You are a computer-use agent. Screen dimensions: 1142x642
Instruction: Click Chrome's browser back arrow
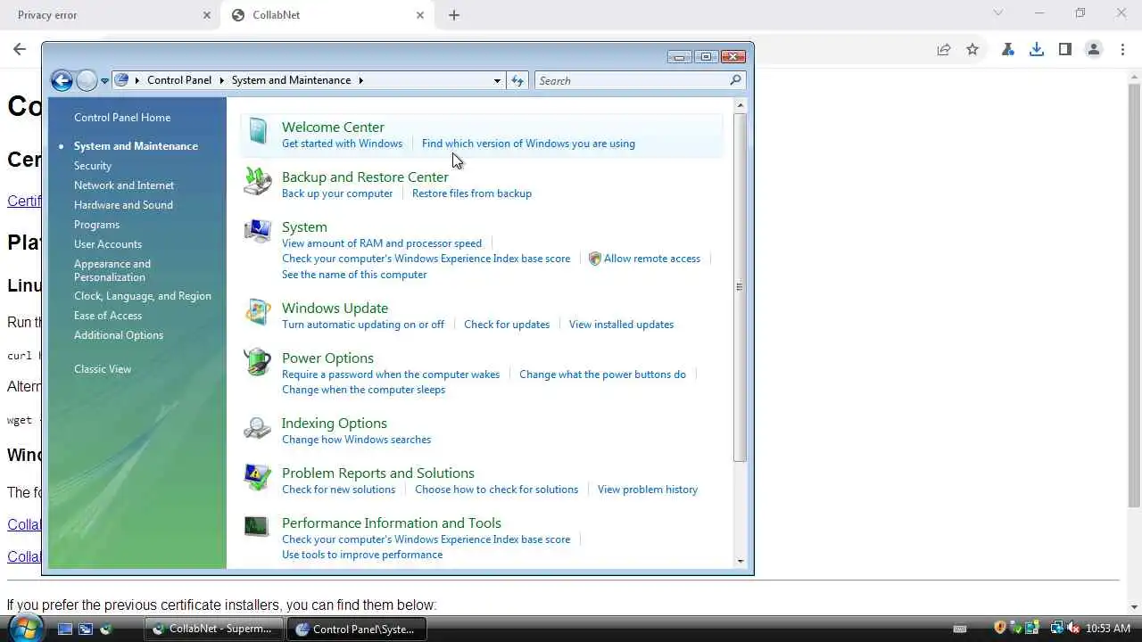pyautogui.click(x=20, y=50)
